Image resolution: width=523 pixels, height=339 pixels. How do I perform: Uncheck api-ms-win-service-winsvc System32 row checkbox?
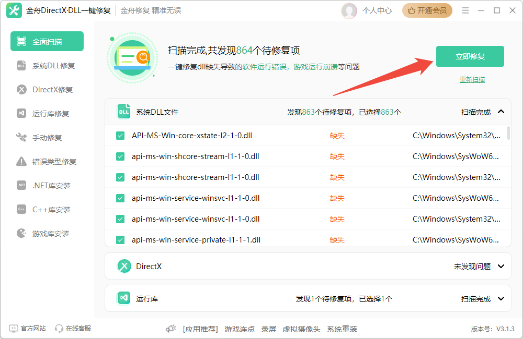[x=120, y=219]
